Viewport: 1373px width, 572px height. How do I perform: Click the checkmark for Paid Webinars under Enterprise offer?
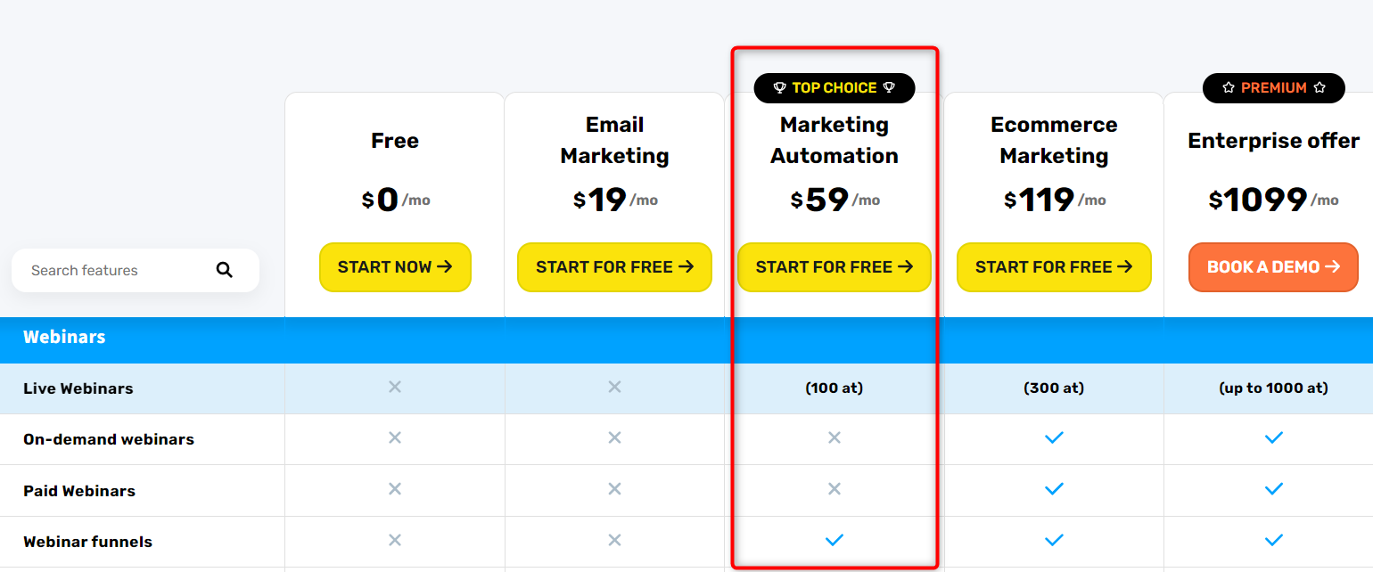1274,489
